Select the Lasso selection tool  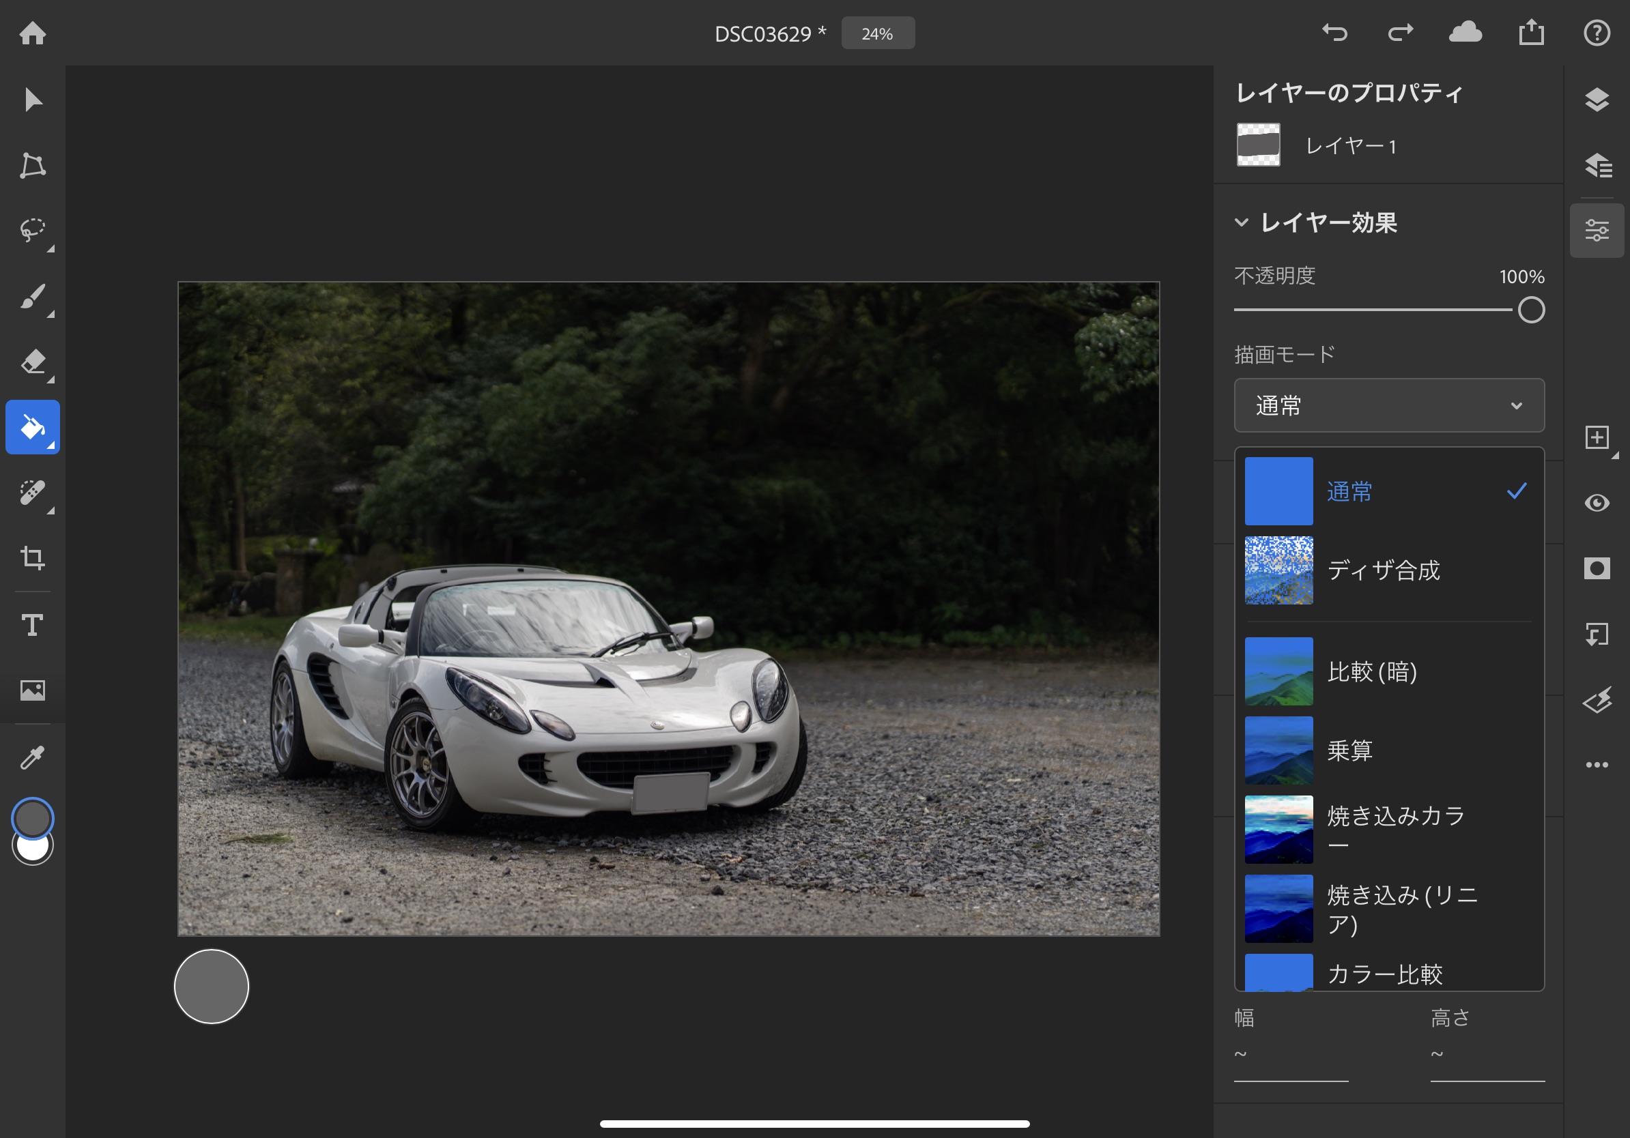(33, 230)
